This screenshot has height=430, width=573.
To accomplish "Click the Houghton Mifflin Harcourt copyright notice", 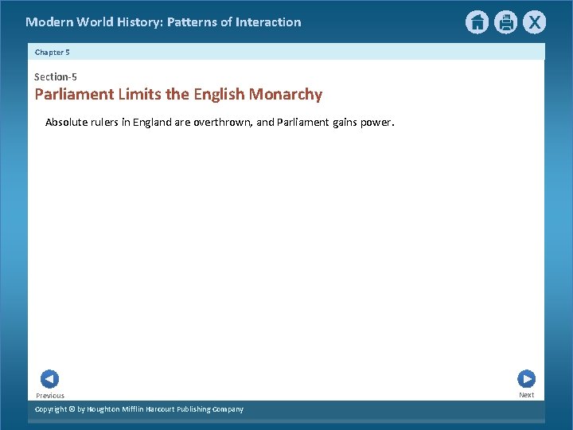I will coord(139,409).
